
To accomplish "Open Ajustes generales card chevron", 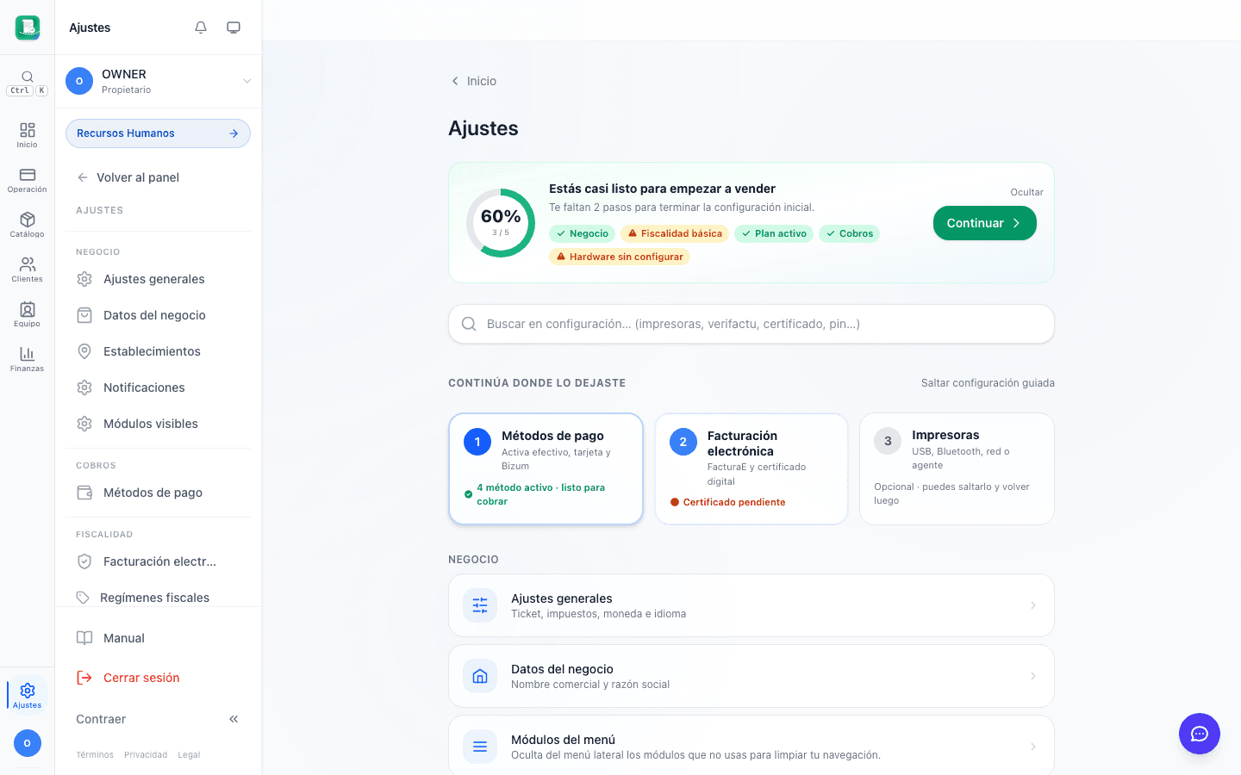I will click(1033, 605).
